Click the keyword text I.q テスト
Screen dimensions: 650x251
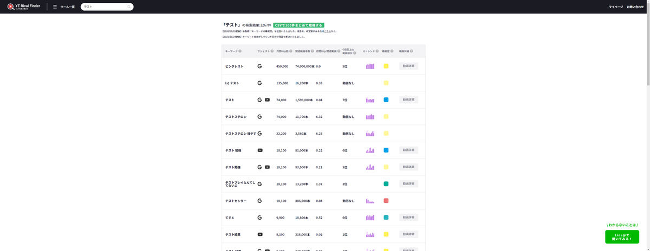(x=232, y=83)
